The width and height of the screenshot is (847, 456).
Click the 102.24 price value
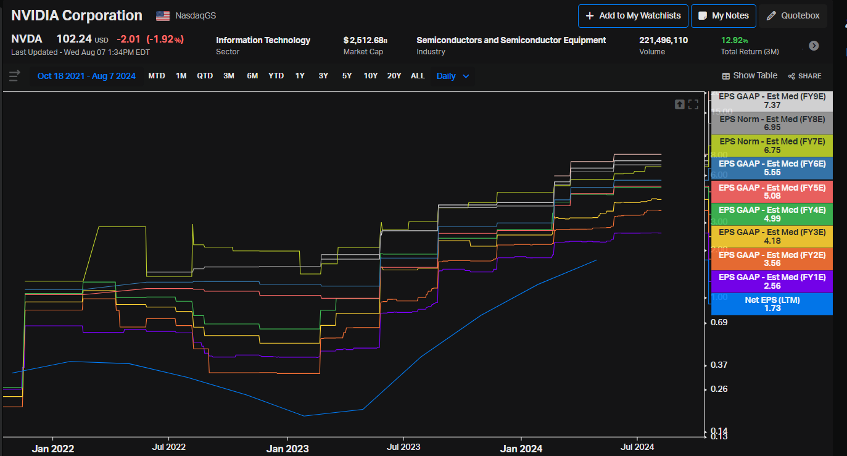pyautogui.click(x=74, y=39)
